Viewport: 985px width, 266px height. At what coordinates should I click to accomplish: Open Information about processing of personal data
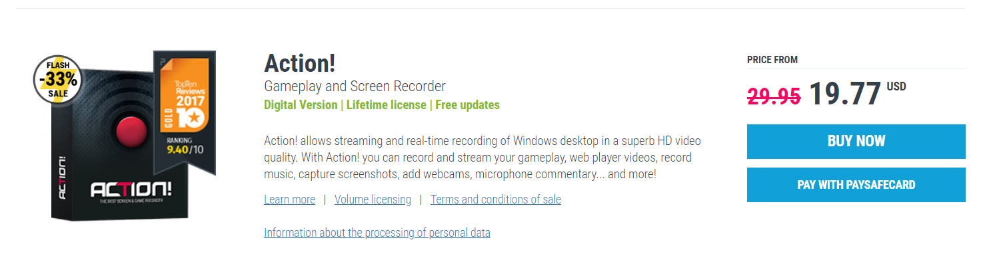coord(377,233)
